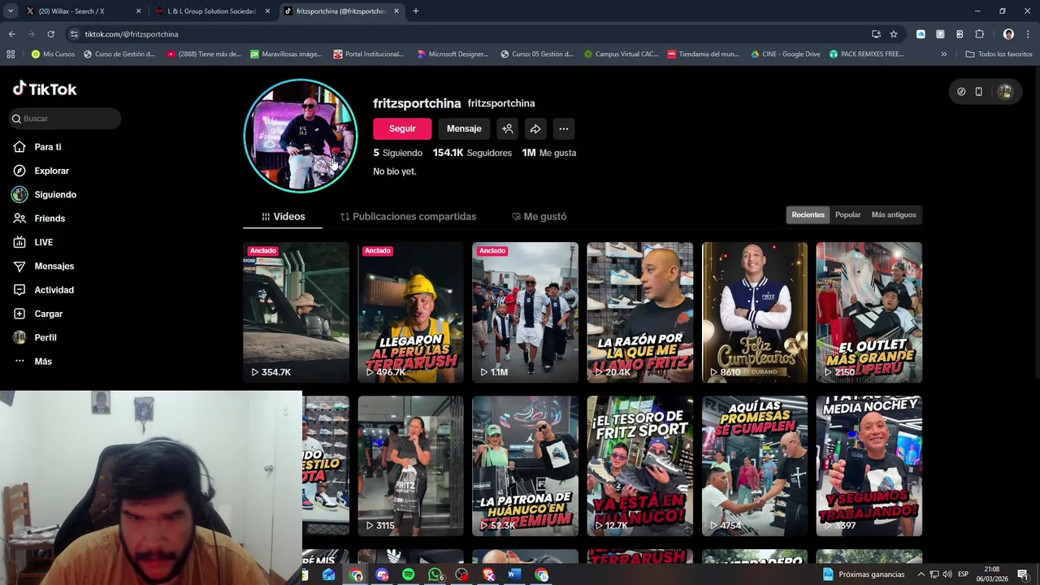This screenshot has width=1040, height=585.
Task: Open the Chrome extensions puzzle icon
Action: (x=980, y=34)
